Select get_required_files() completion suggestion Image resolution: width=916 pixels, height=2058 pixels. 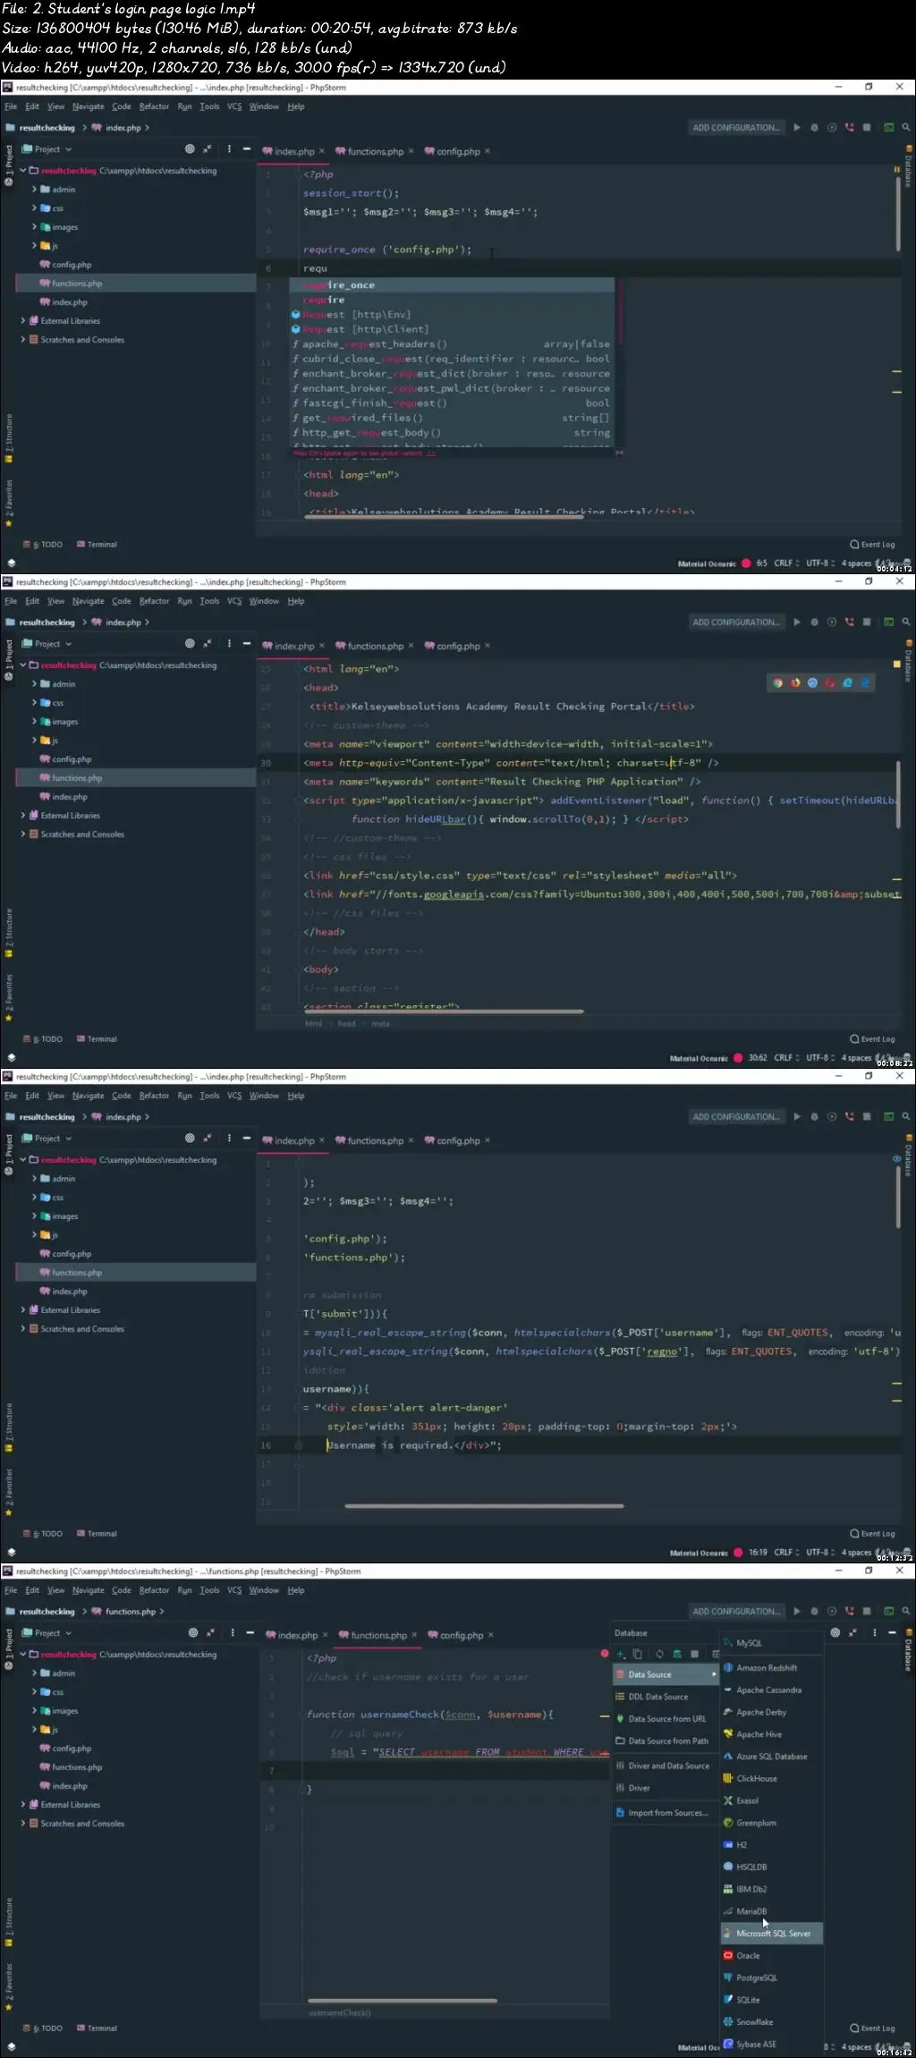[452, 418]
